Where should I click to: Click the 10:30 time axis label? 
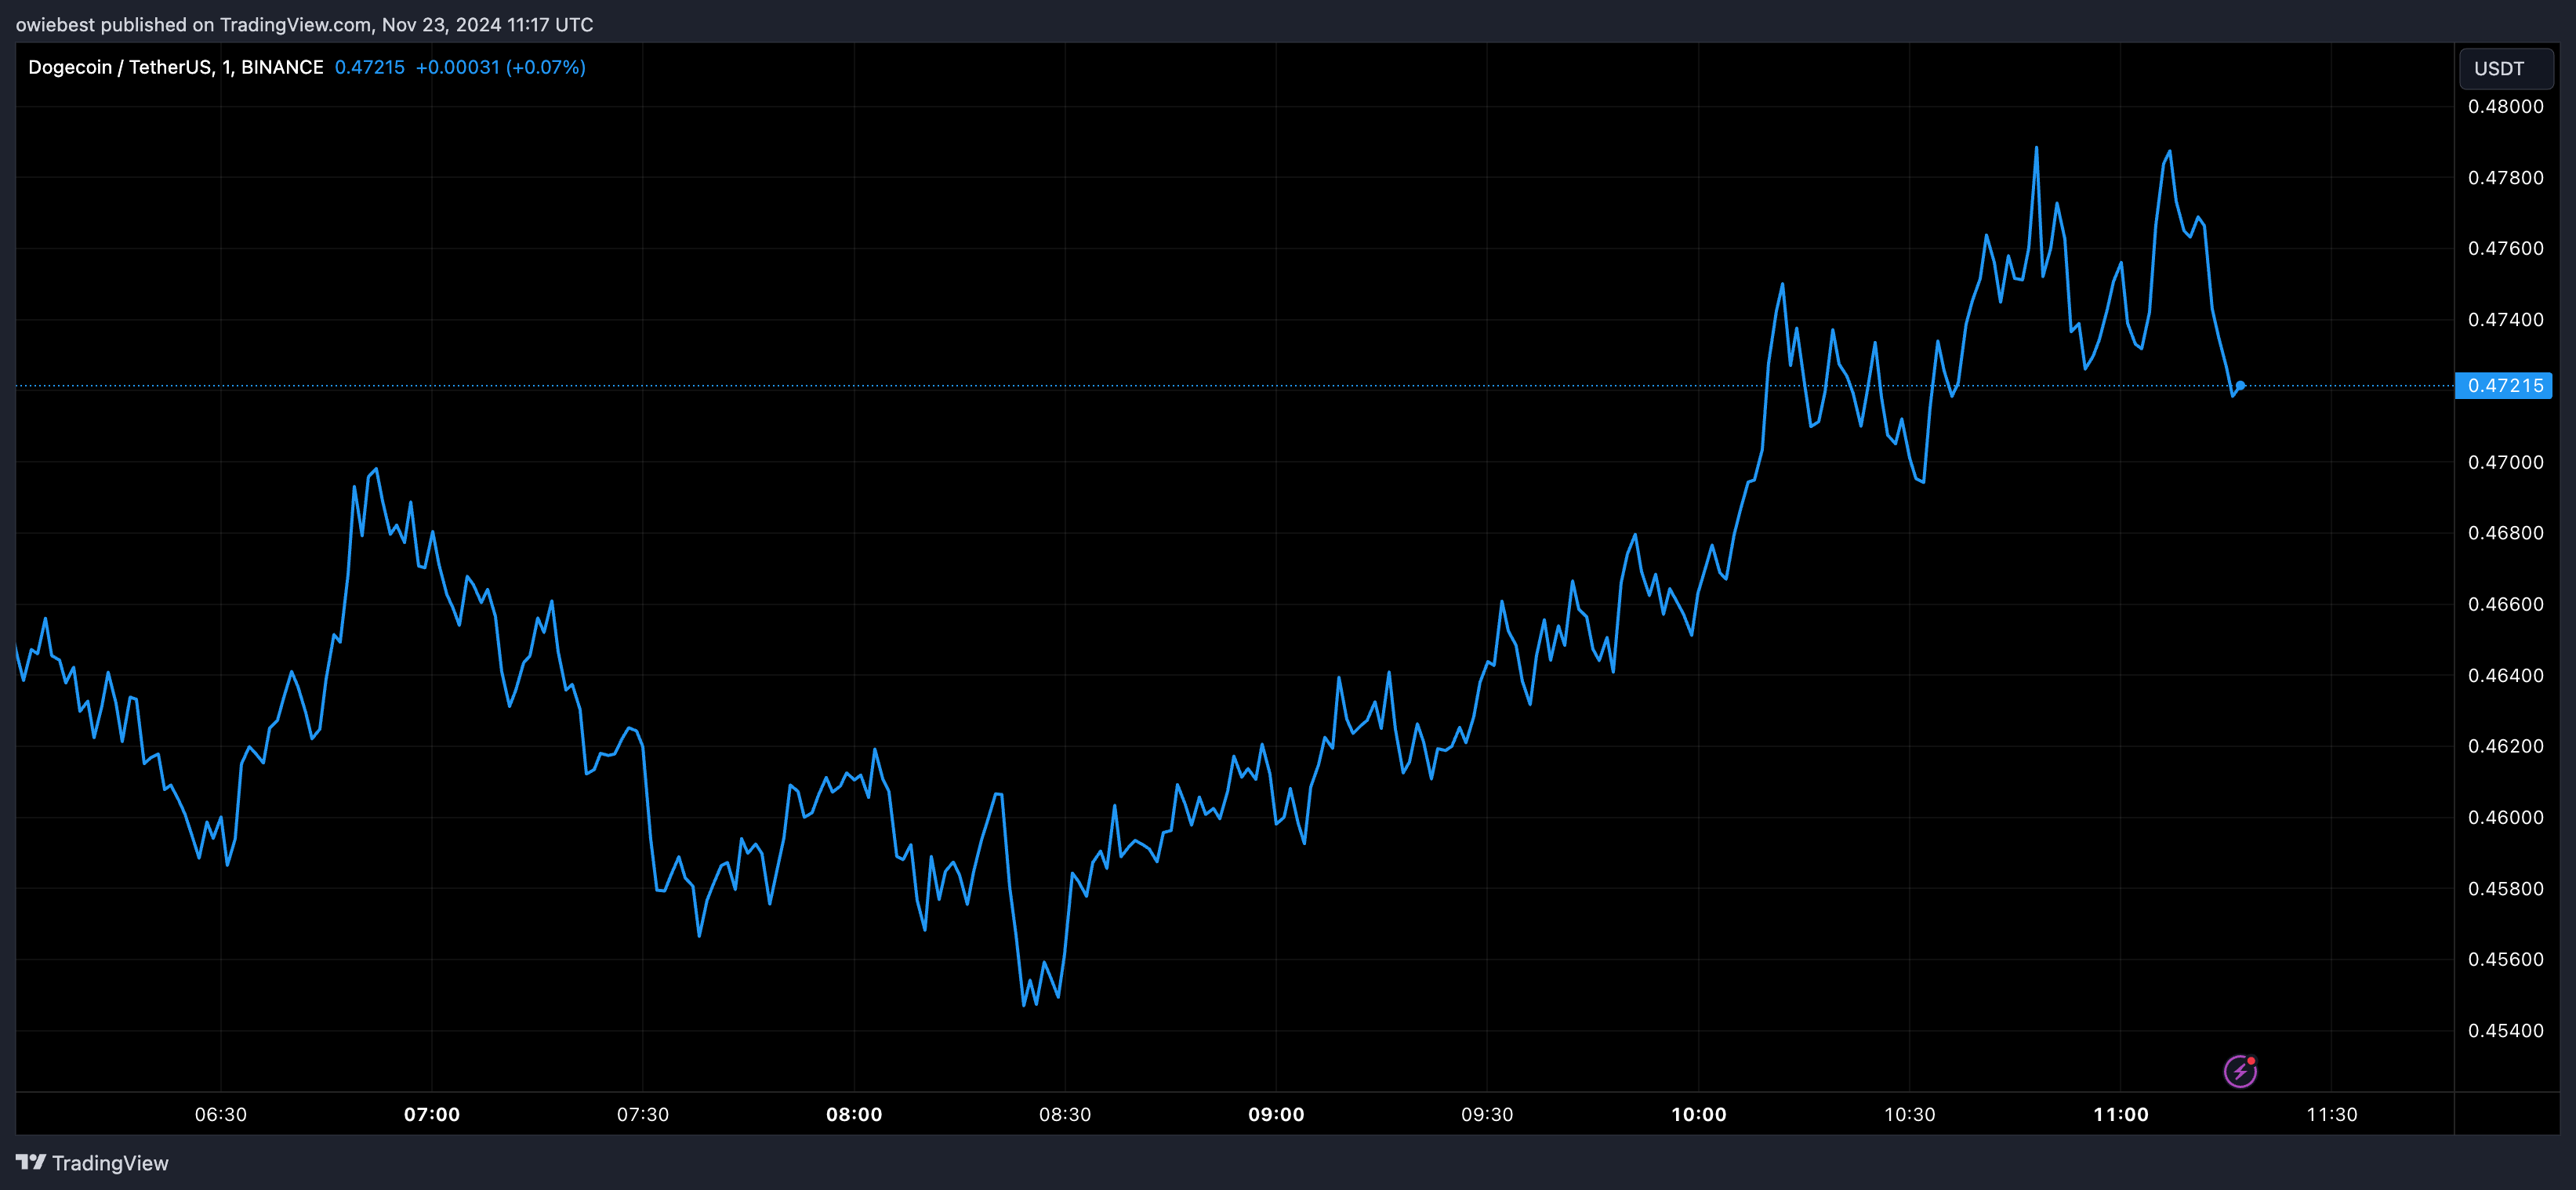1910,1114
